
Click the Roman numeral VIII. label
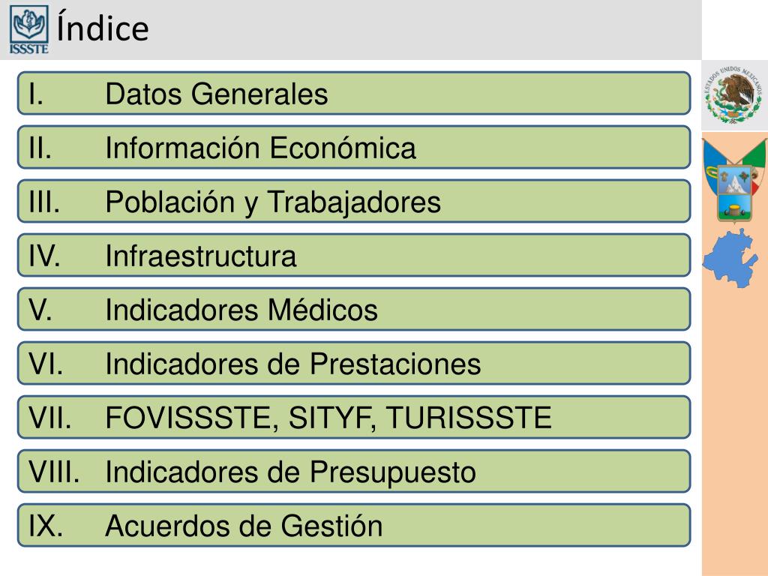click(54, 472)
